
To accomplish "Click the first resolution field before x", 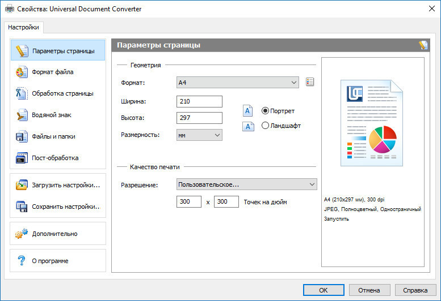I will 189,201.
